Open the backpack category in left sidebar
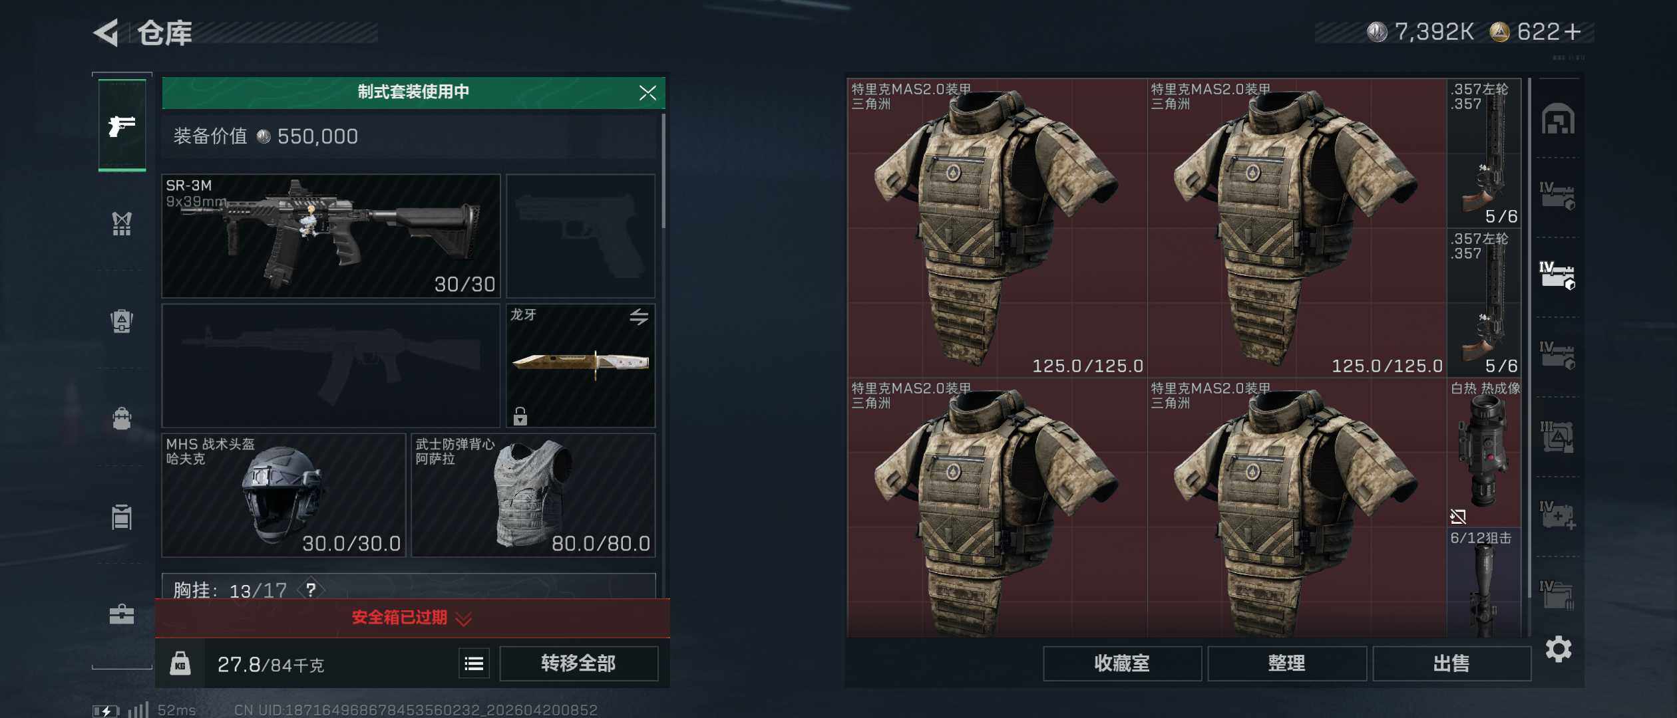The width and height of the screenshot is (1677, 718). [122, 419]
